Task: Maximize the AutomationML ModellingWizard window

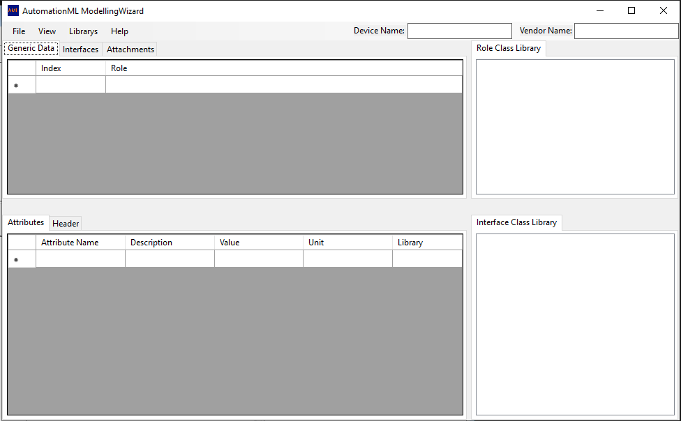Action: click(x=631, y=10)
